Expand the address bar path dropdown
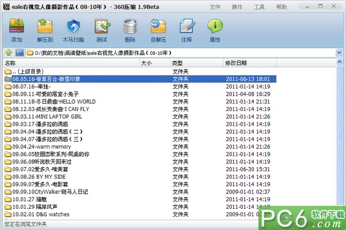The width and height of the screenshot is (346, 230). pos(339,53)
